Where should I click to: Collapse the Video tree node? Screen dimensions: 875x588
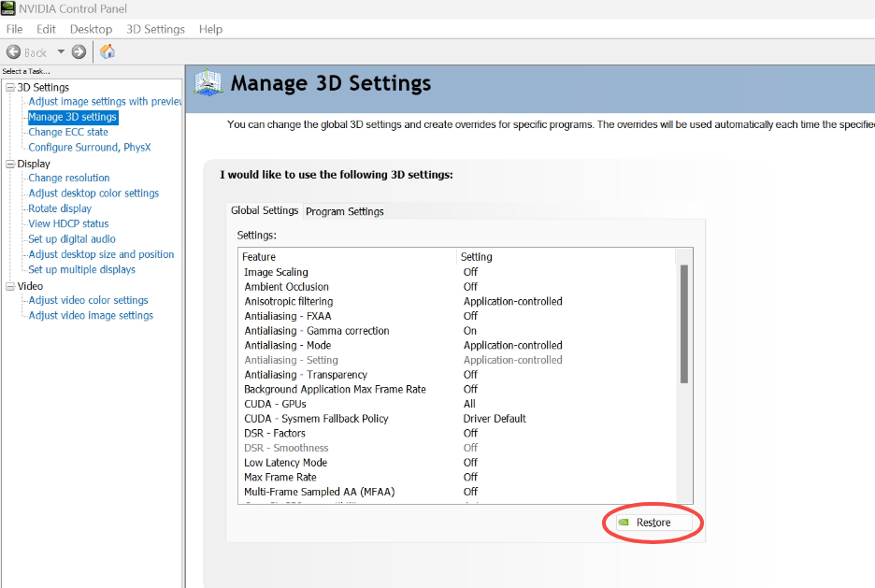tap(10, 286)
